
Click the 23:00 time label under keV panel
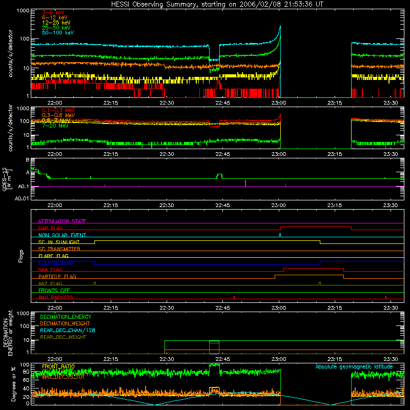coord(279,103)
